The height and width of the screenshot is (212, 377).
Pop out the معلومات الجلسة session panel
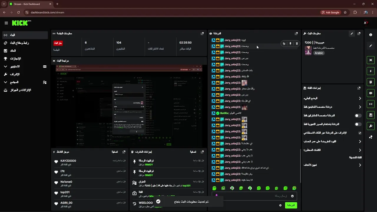[202, 34]
